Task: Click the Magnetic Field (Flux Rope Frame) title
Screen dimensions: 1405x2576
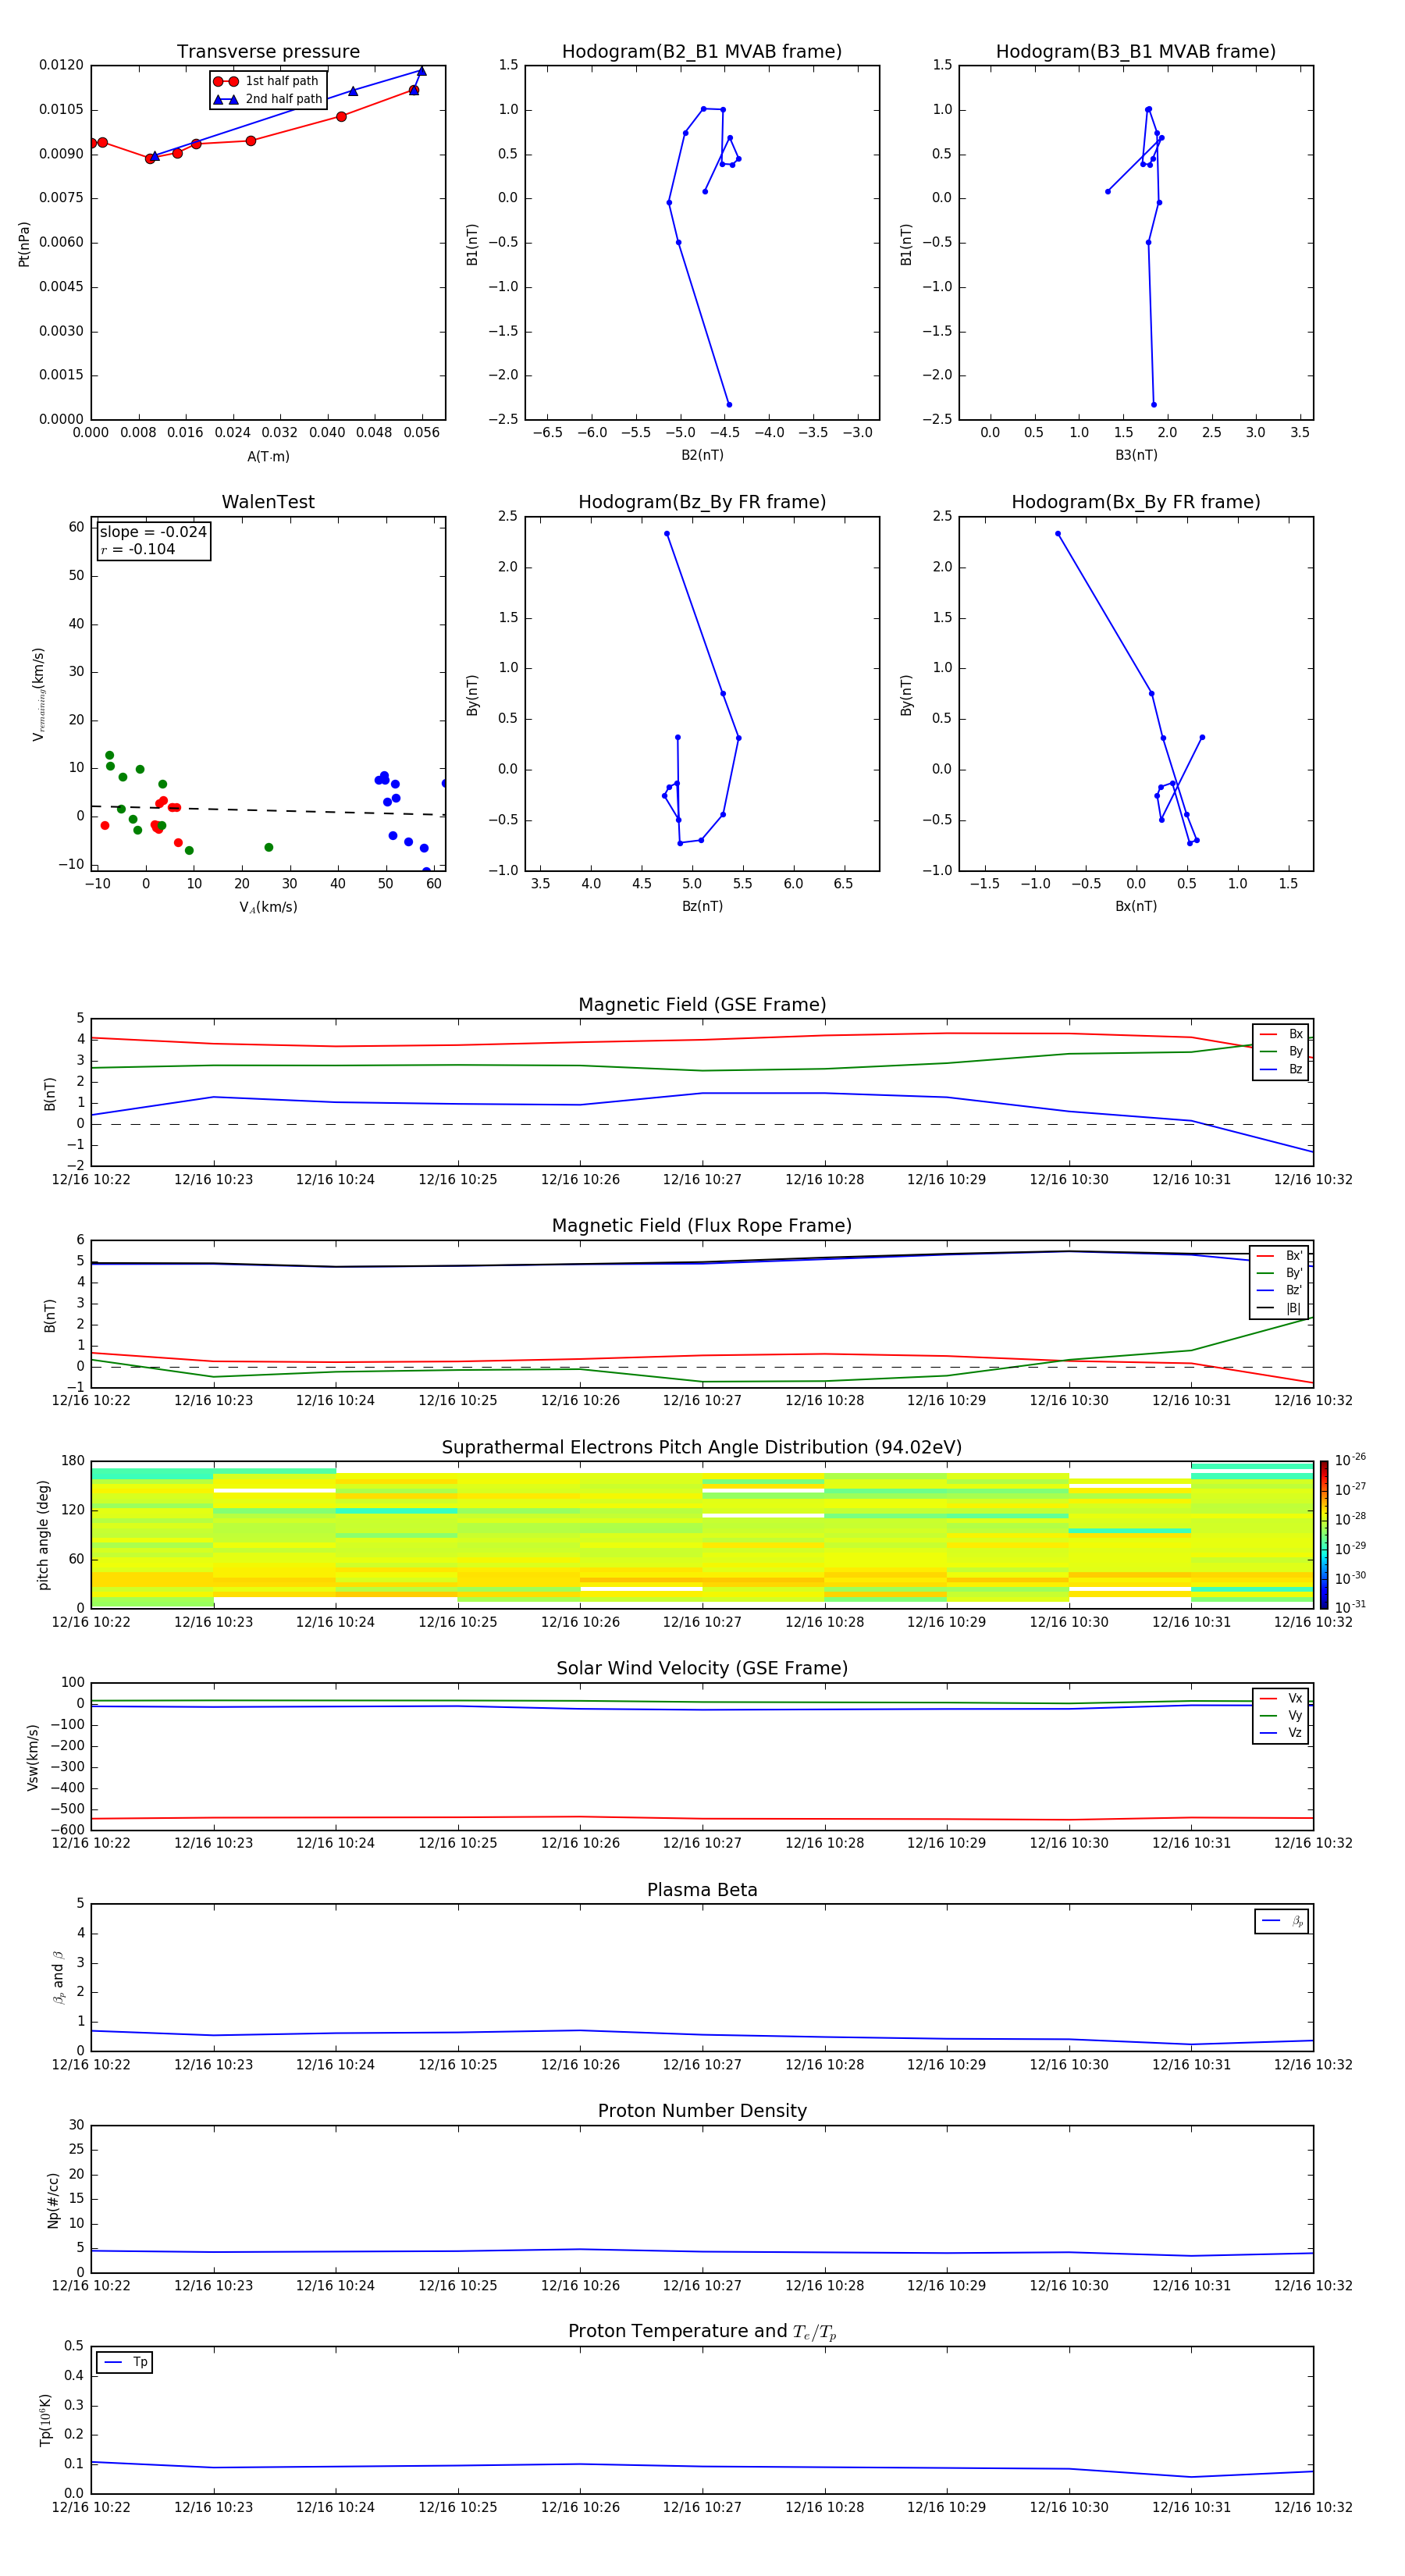Action: (702, 1226)
